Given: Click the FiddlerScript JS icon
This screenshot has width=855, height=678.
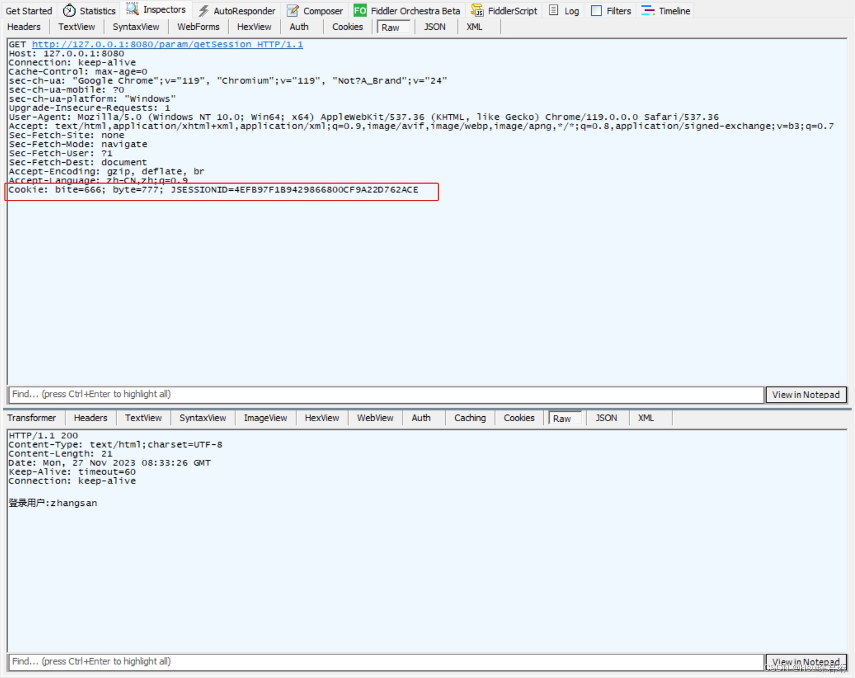Looking at the screenshot, I should click(x=477, y=10).
